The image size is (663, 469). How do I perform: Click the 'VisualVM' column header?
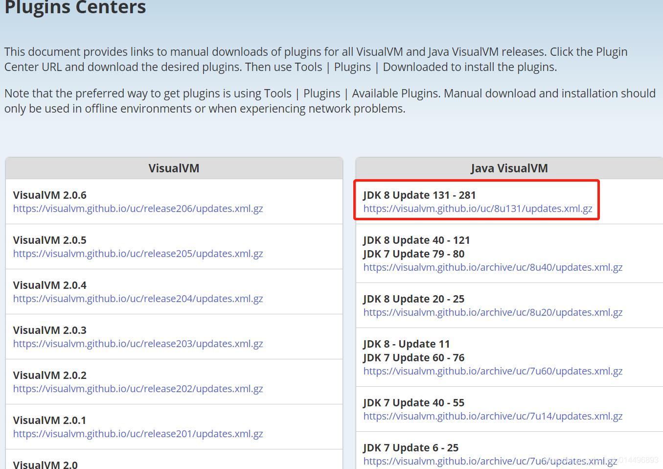pyautogui.click(x=174, y=168)
